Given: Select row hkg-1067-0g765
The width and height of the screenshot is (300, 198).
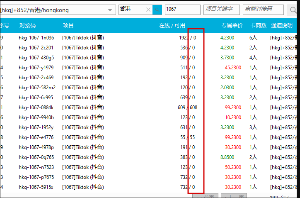Looking at the screenshot, I should (x=148, y=157).
